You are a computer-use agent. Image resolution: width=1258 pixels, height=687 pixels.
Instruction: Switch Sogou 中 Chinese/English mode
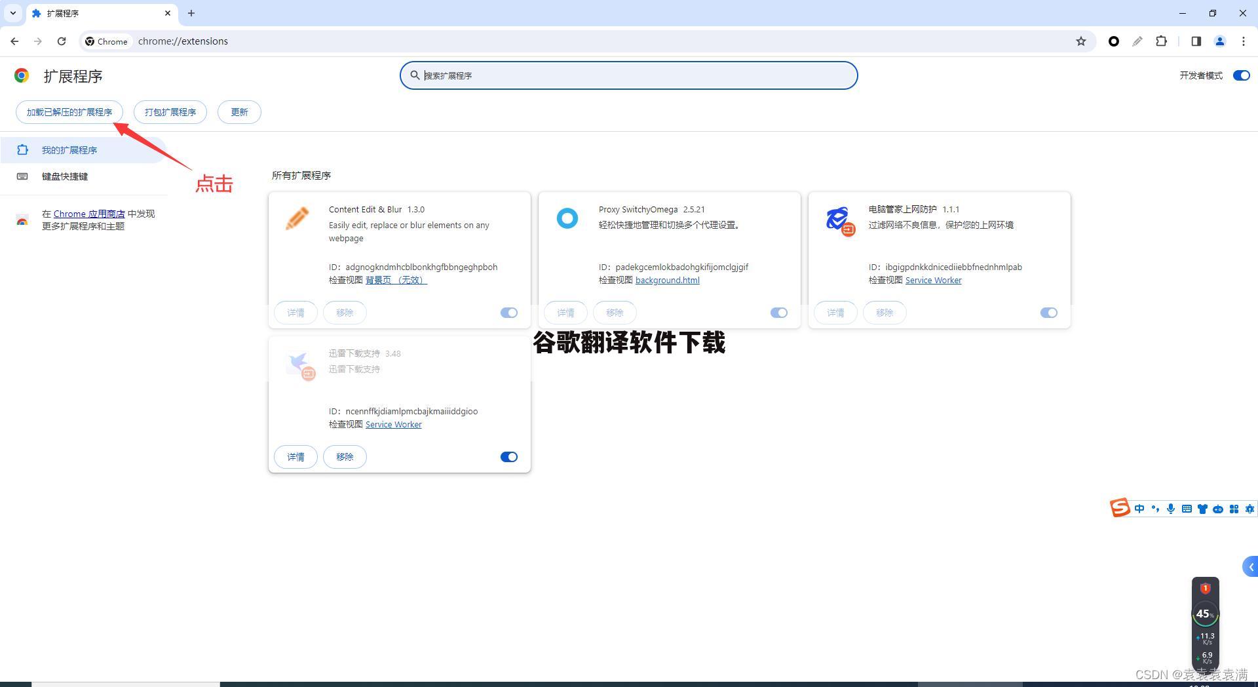[1139, 509]
